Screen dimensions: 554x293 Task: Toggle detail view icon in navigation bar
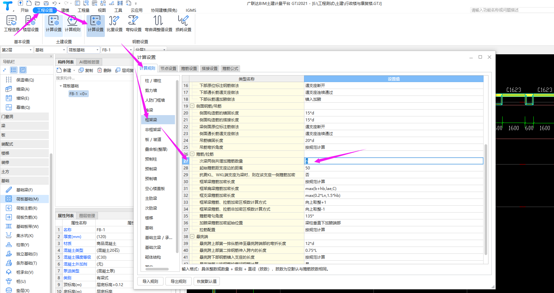click(23, 70)
